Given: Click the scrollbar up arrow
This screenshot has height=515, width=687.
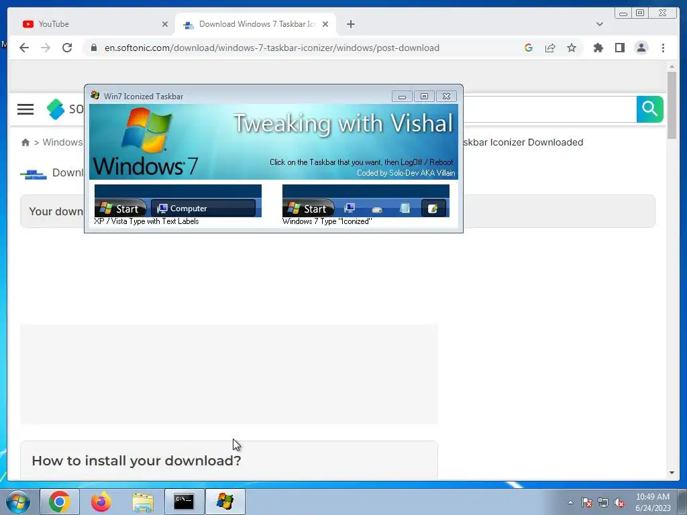Looking at the screenshot, I should [x=672, y=66].
